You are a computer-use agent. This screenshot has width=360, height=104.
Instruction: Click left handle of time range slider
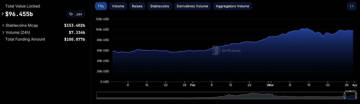pyautogui.click(x=345, y=96)
